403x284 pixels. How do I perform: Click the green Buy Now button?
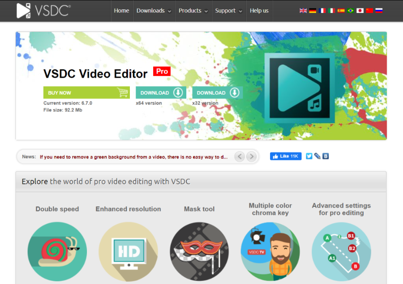(86, 92)
